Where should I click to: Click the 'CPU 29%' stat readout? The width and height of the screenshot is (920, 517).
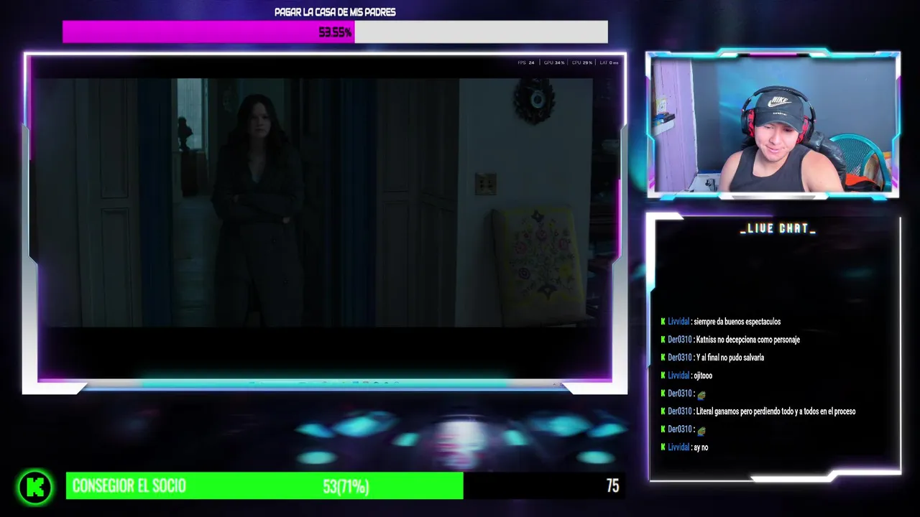click(582, 62)
